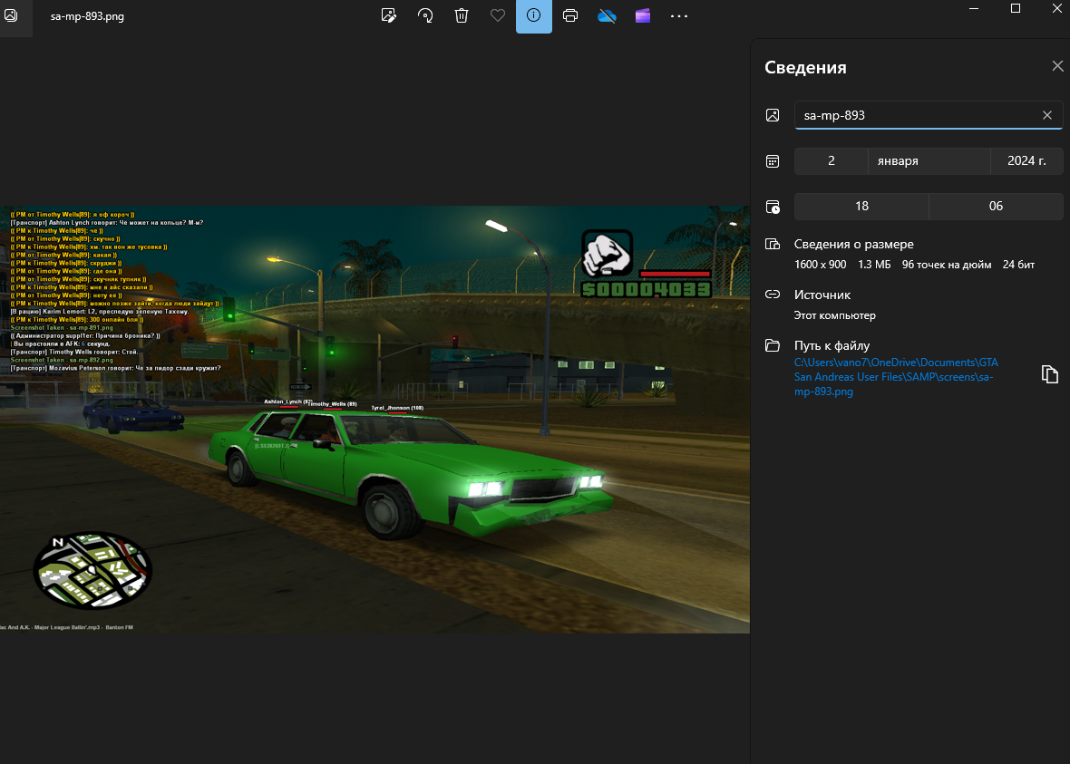Click the file name field sa-mp-893
The image size is (1070, 764).
[x=911, y=115]
